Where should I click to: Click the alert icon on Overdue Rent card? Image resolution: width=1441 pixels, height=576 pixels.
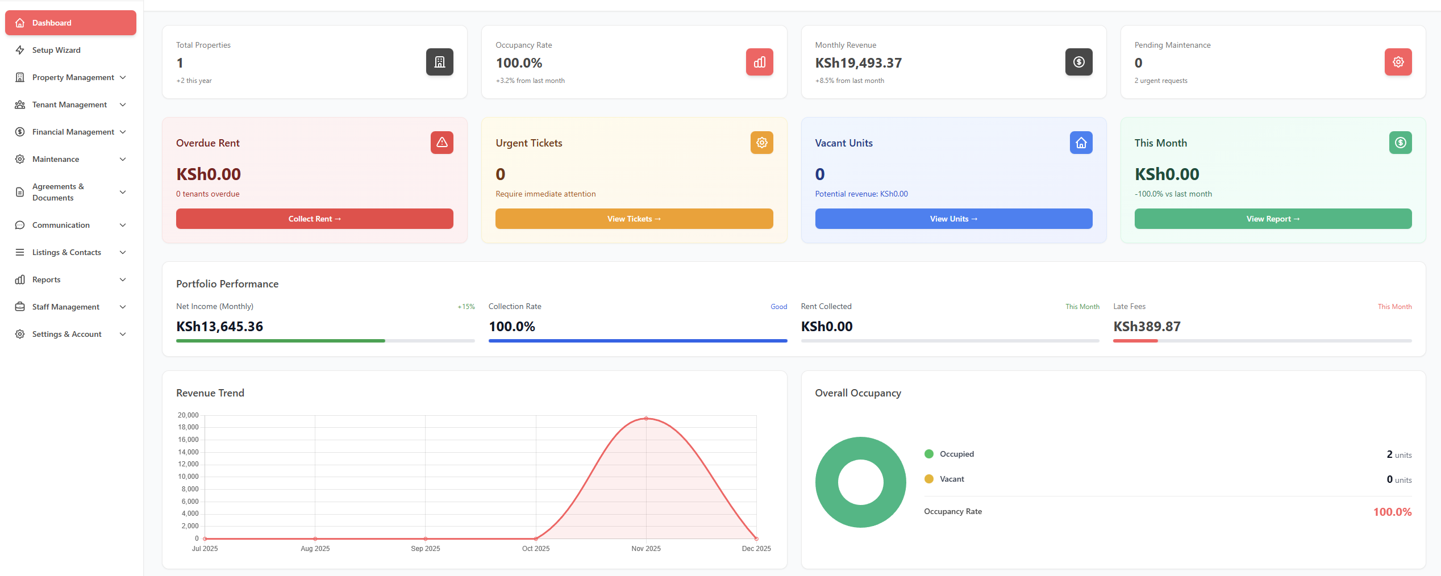click(442, 143)
